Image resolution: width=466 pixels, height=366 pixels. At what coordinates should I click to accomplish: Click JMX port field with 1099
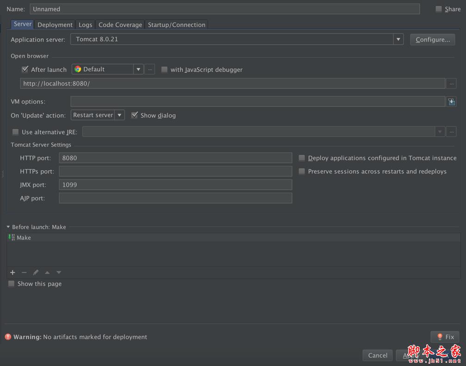[176, 185]
